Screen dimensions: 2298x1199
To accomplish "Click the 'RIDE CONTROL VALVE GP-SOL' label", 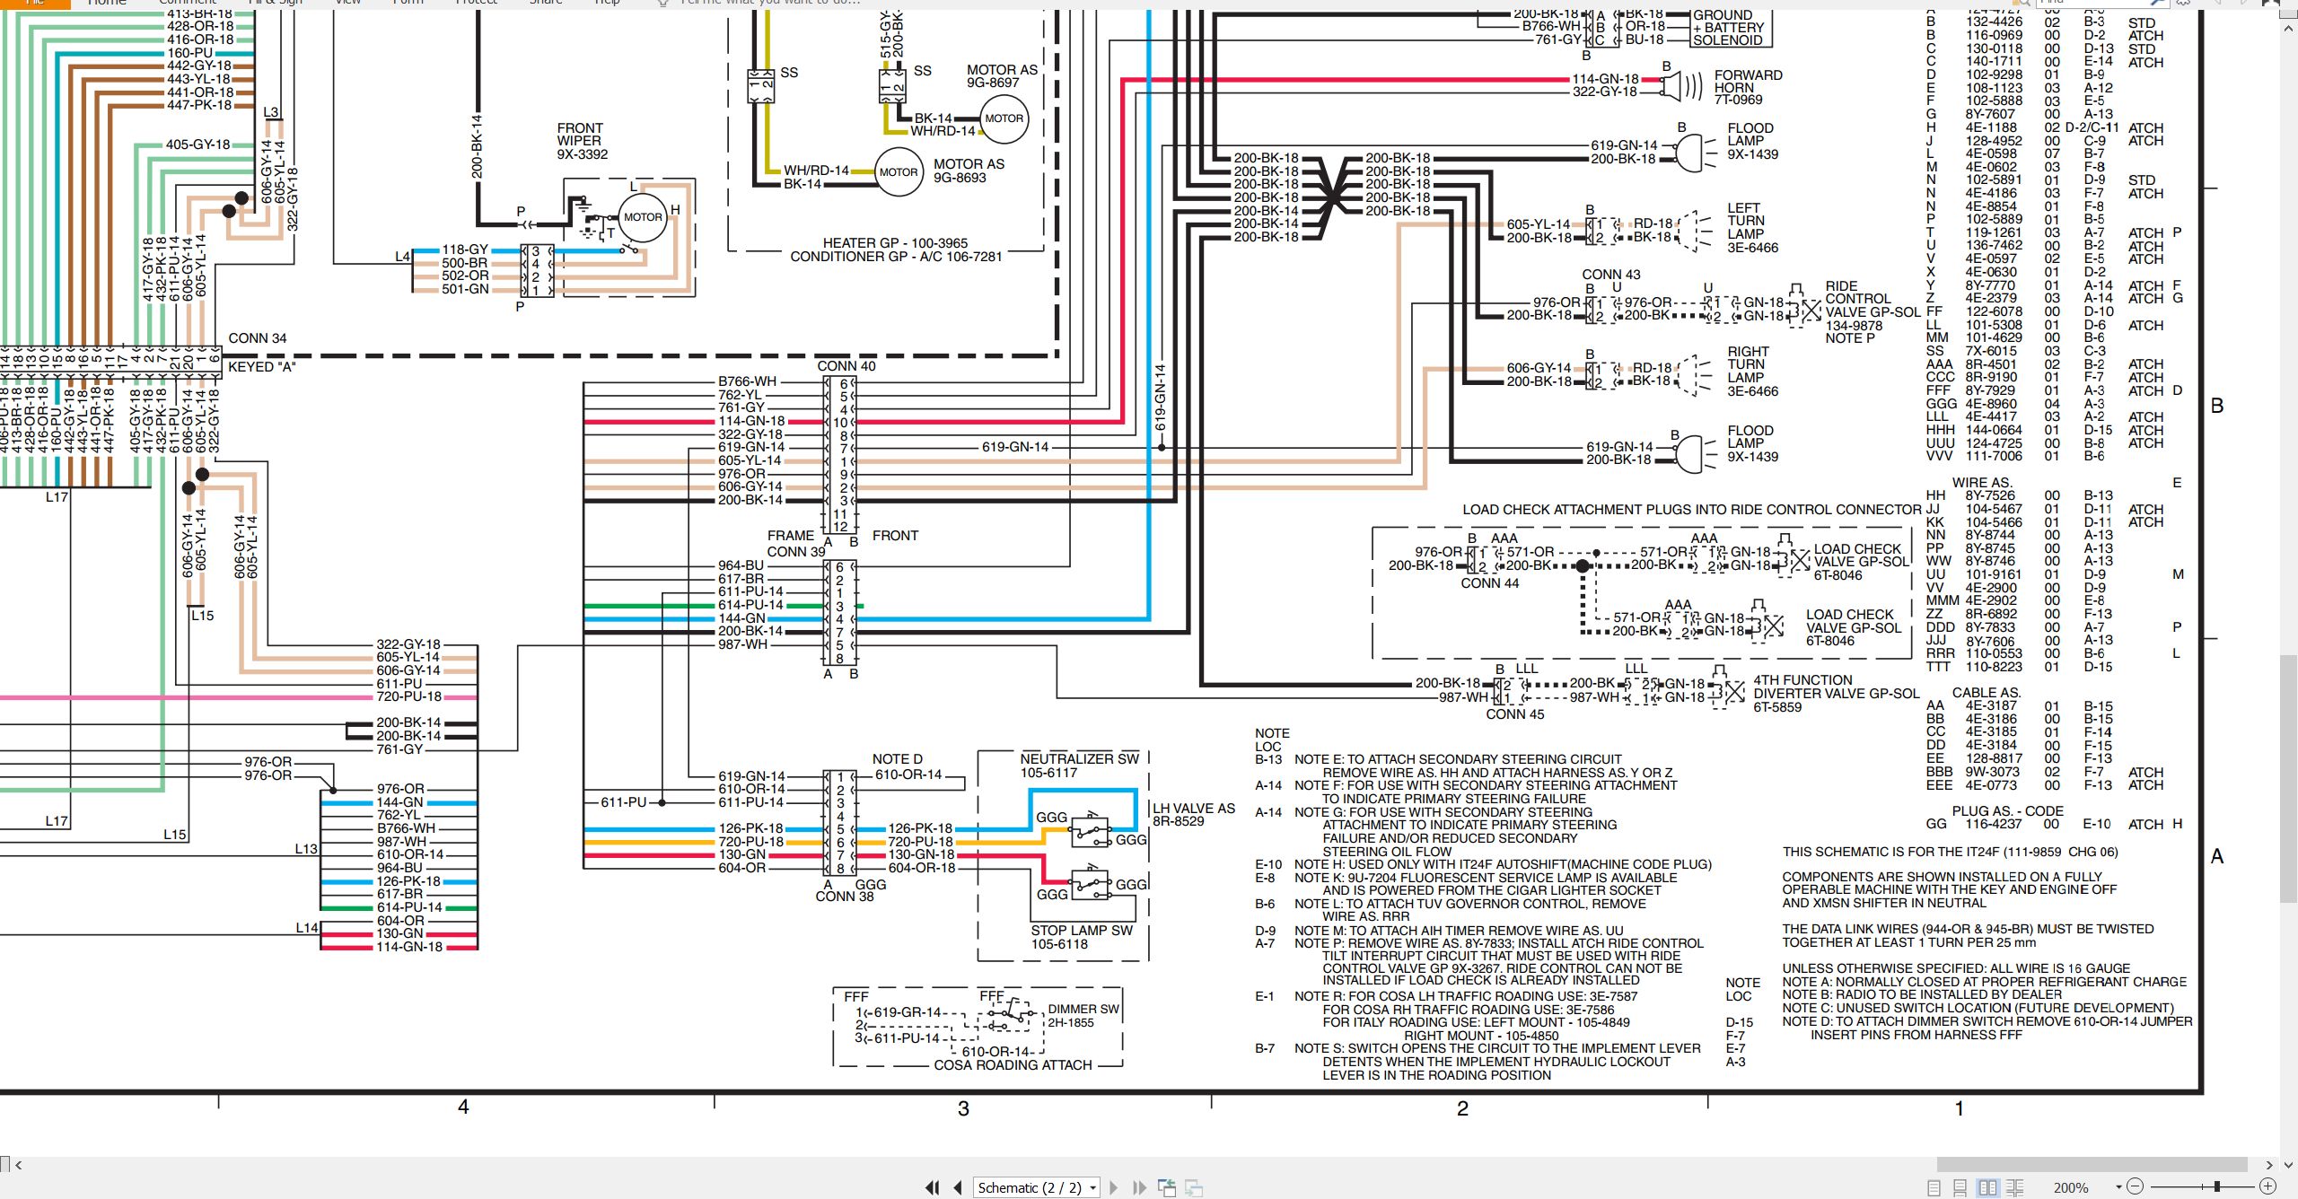I will coord(1873,299).
